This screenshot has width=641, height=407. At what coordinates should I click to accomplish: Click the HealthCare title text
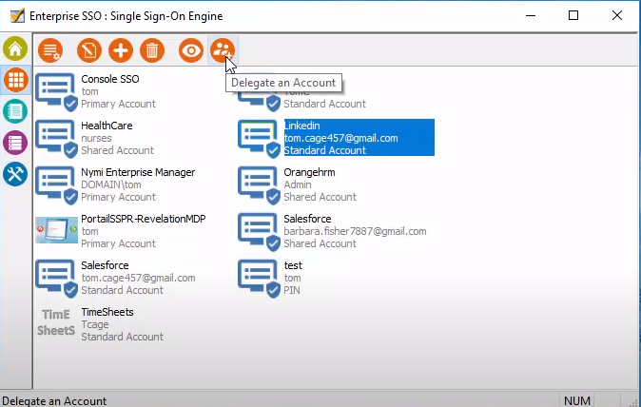coord(107,126)
